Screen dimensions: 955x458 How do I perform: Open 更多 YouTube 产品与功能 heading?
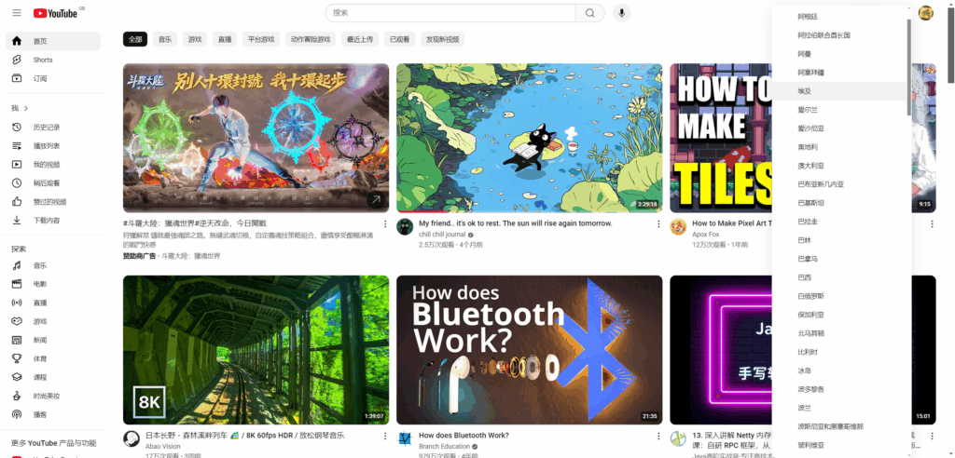coord(53,443)
